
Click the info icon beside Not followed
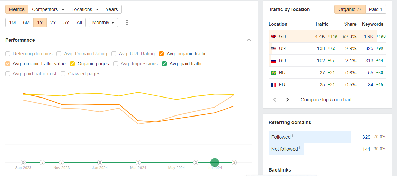pyautogui.click(x=300, y=148)
